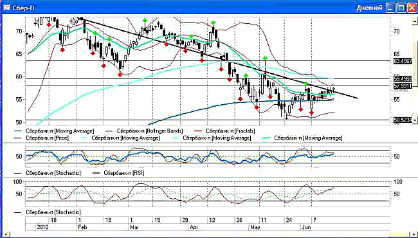Screen dimensions: 418x238
Task: Click the Дневной timeframe label in title bar
Action: click(370, 8)
